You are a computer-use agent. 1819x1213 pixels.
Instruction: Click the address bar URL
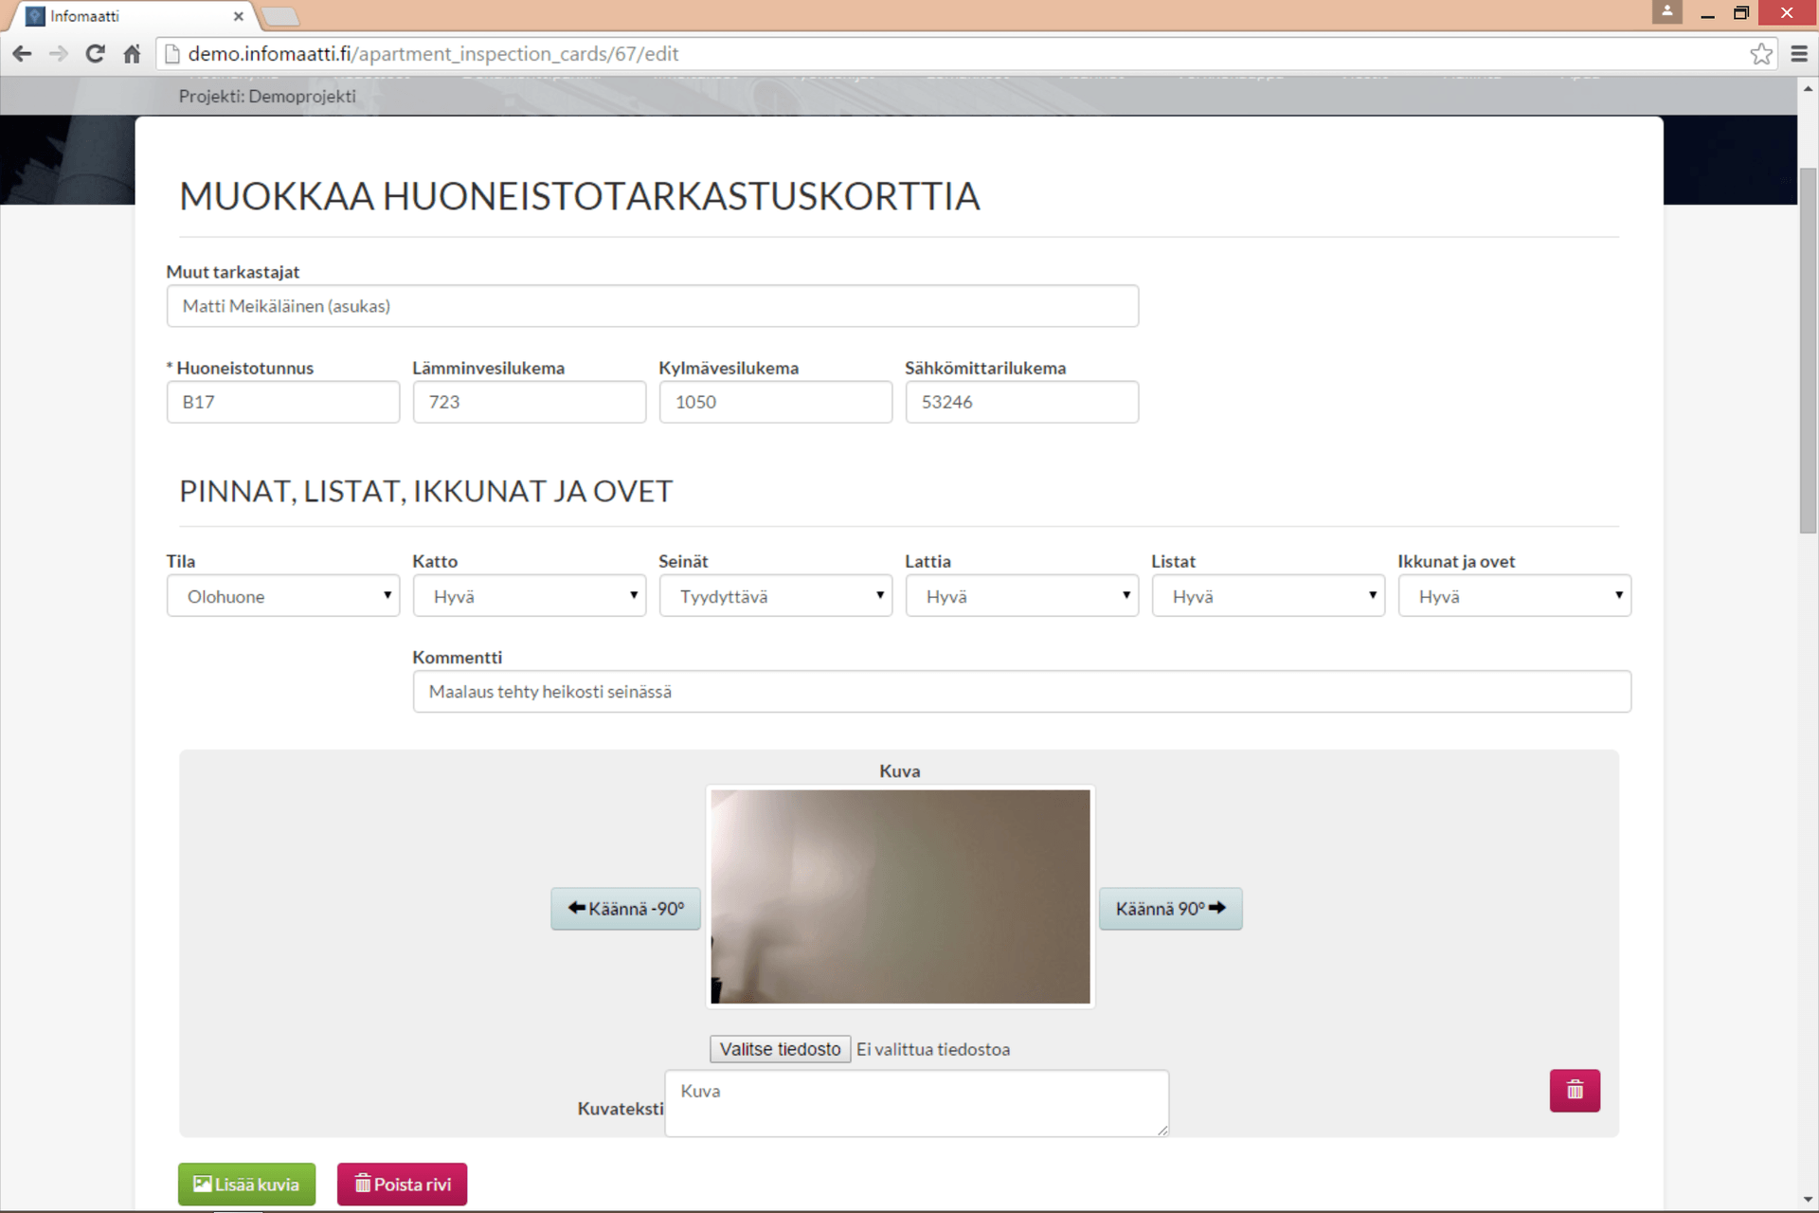pyautogui.click(x=433, y=54)
